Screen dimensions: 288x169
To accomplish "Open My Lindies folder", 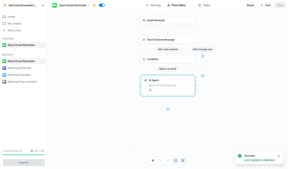I will (23, 23).
